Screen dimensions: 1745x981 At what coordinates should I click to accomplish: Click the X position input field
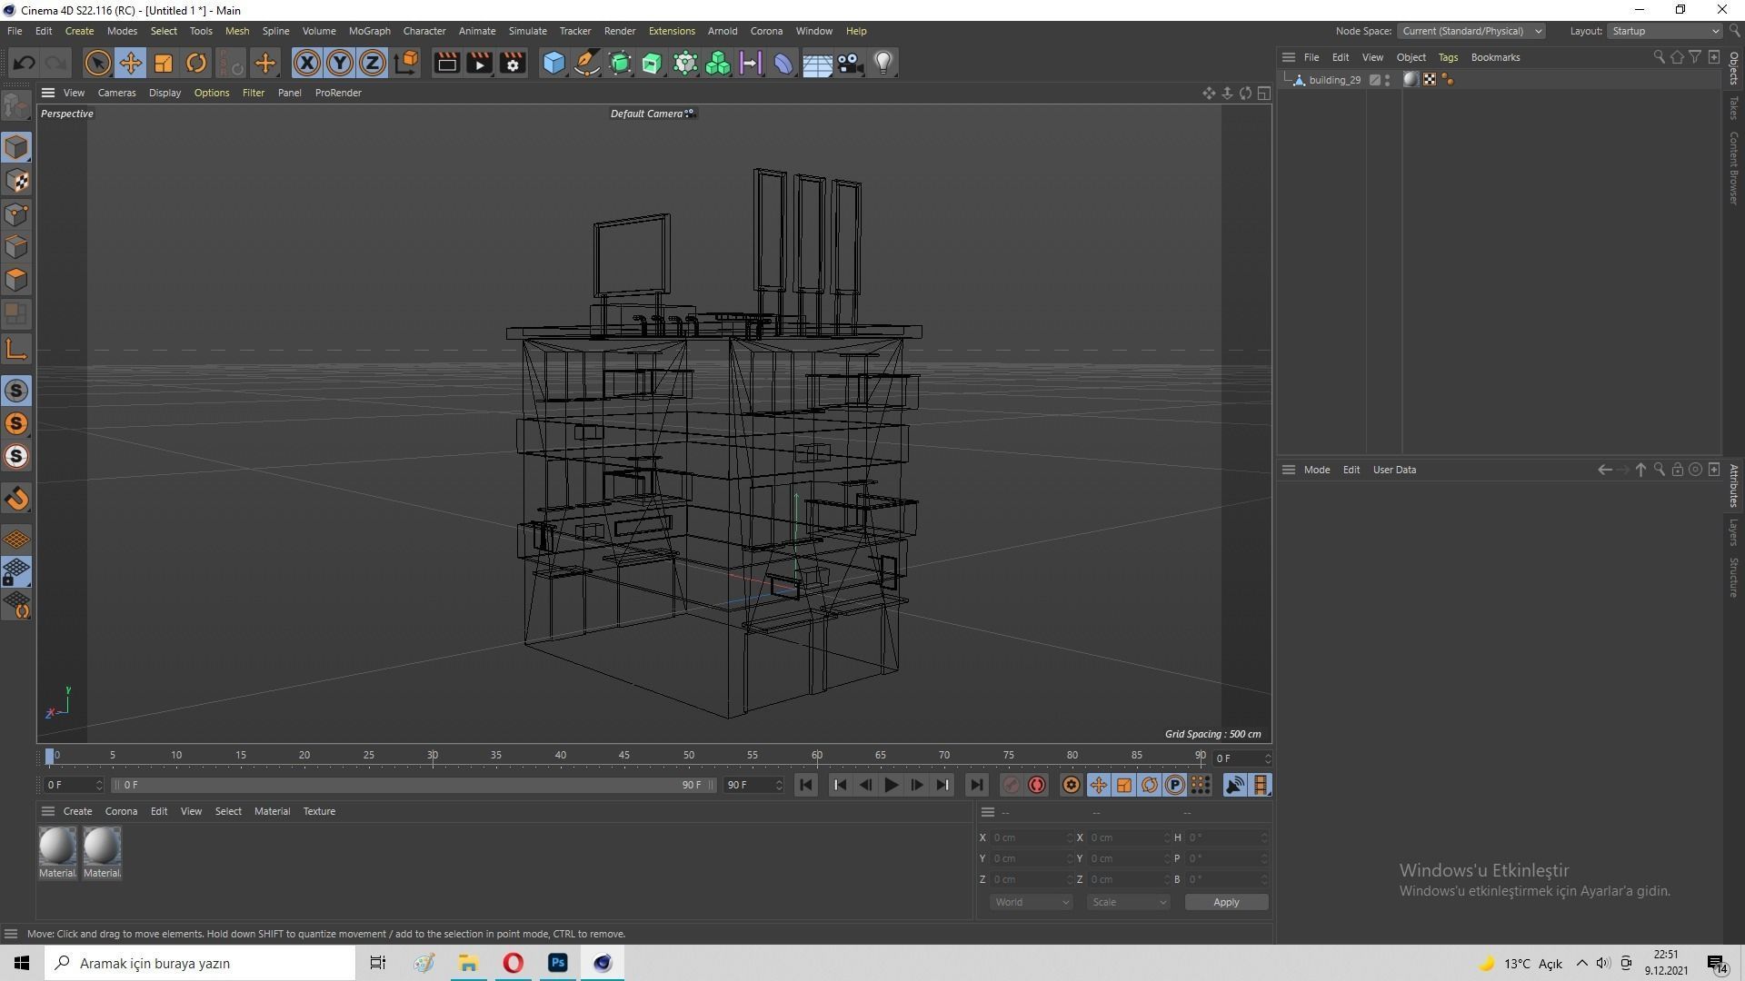(x=1031, y=837)
